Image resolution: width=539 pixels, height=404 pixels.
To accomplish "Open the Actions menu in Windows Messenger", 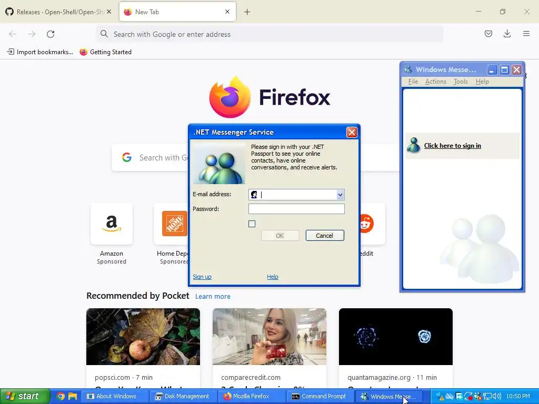I will pyautogui.click(x=435, y=82).
